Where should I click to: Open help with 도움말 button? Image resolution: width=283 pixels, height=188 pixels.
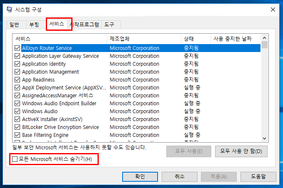(x=258, y=176)
